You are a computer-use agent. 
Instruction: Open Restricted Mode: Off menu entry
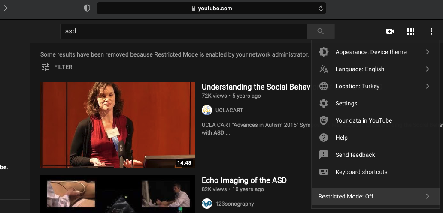(376, 196)
